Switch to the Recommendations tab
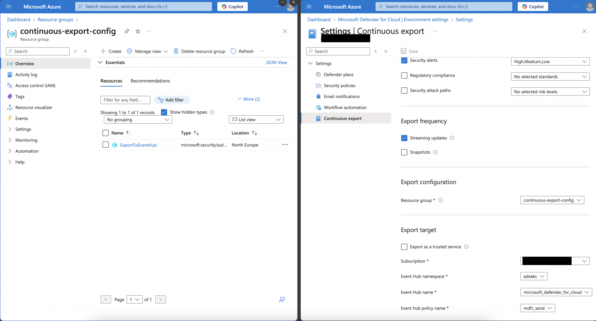Screen dimensions: 596x321 point(150,81)
